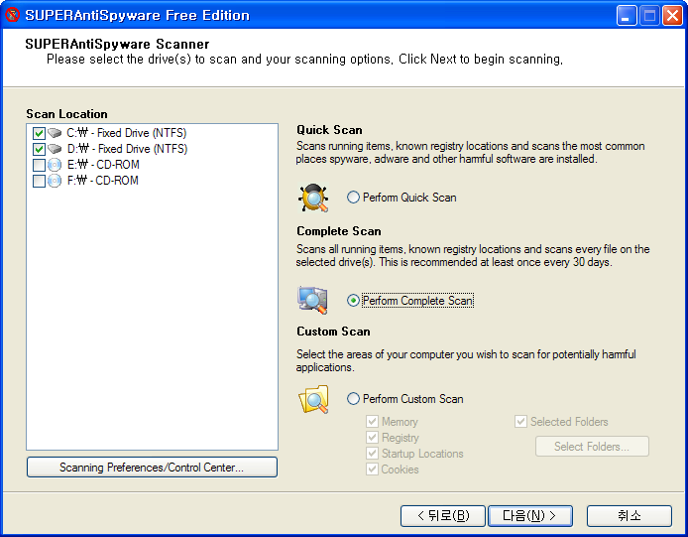This screenshot has height=537, width=688.
Task: Click the 'Quick Scan' heading
Action: 329,130
